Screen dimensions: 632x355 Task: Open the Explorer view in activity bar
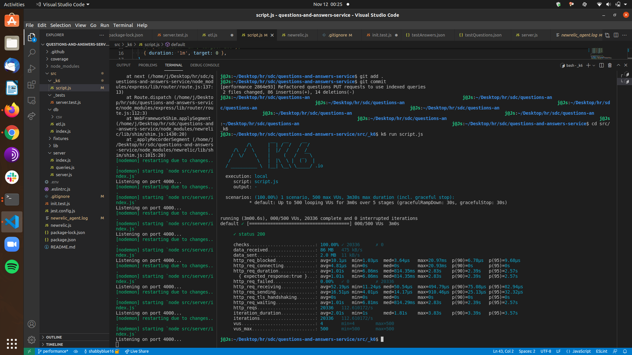tap(32, 37)
